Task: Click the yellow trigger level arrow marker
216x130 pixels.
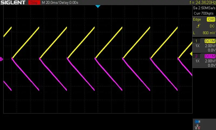Action: point(191,54)
